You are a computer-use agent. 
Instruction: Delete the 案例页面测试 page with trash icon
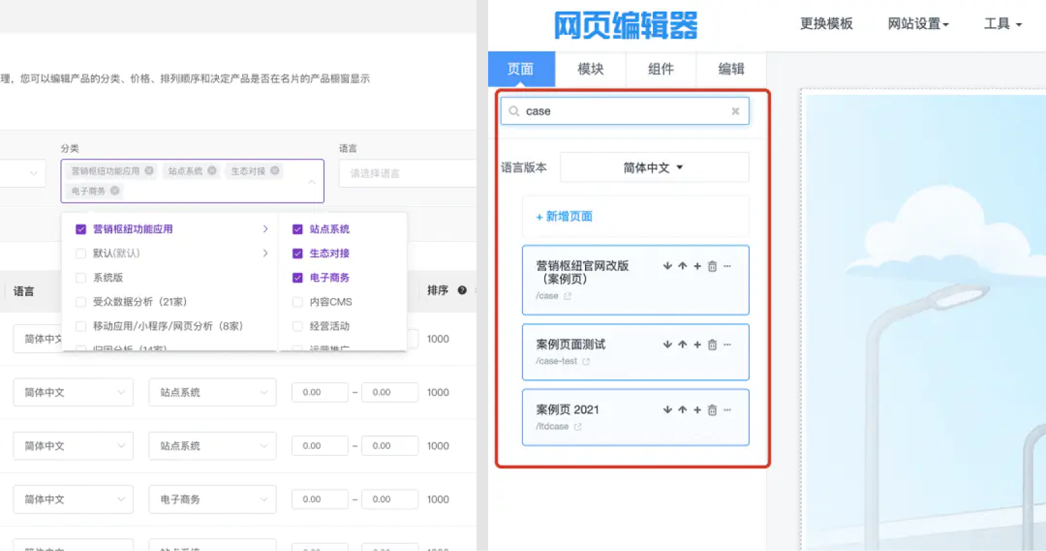(x=712, y=345)
